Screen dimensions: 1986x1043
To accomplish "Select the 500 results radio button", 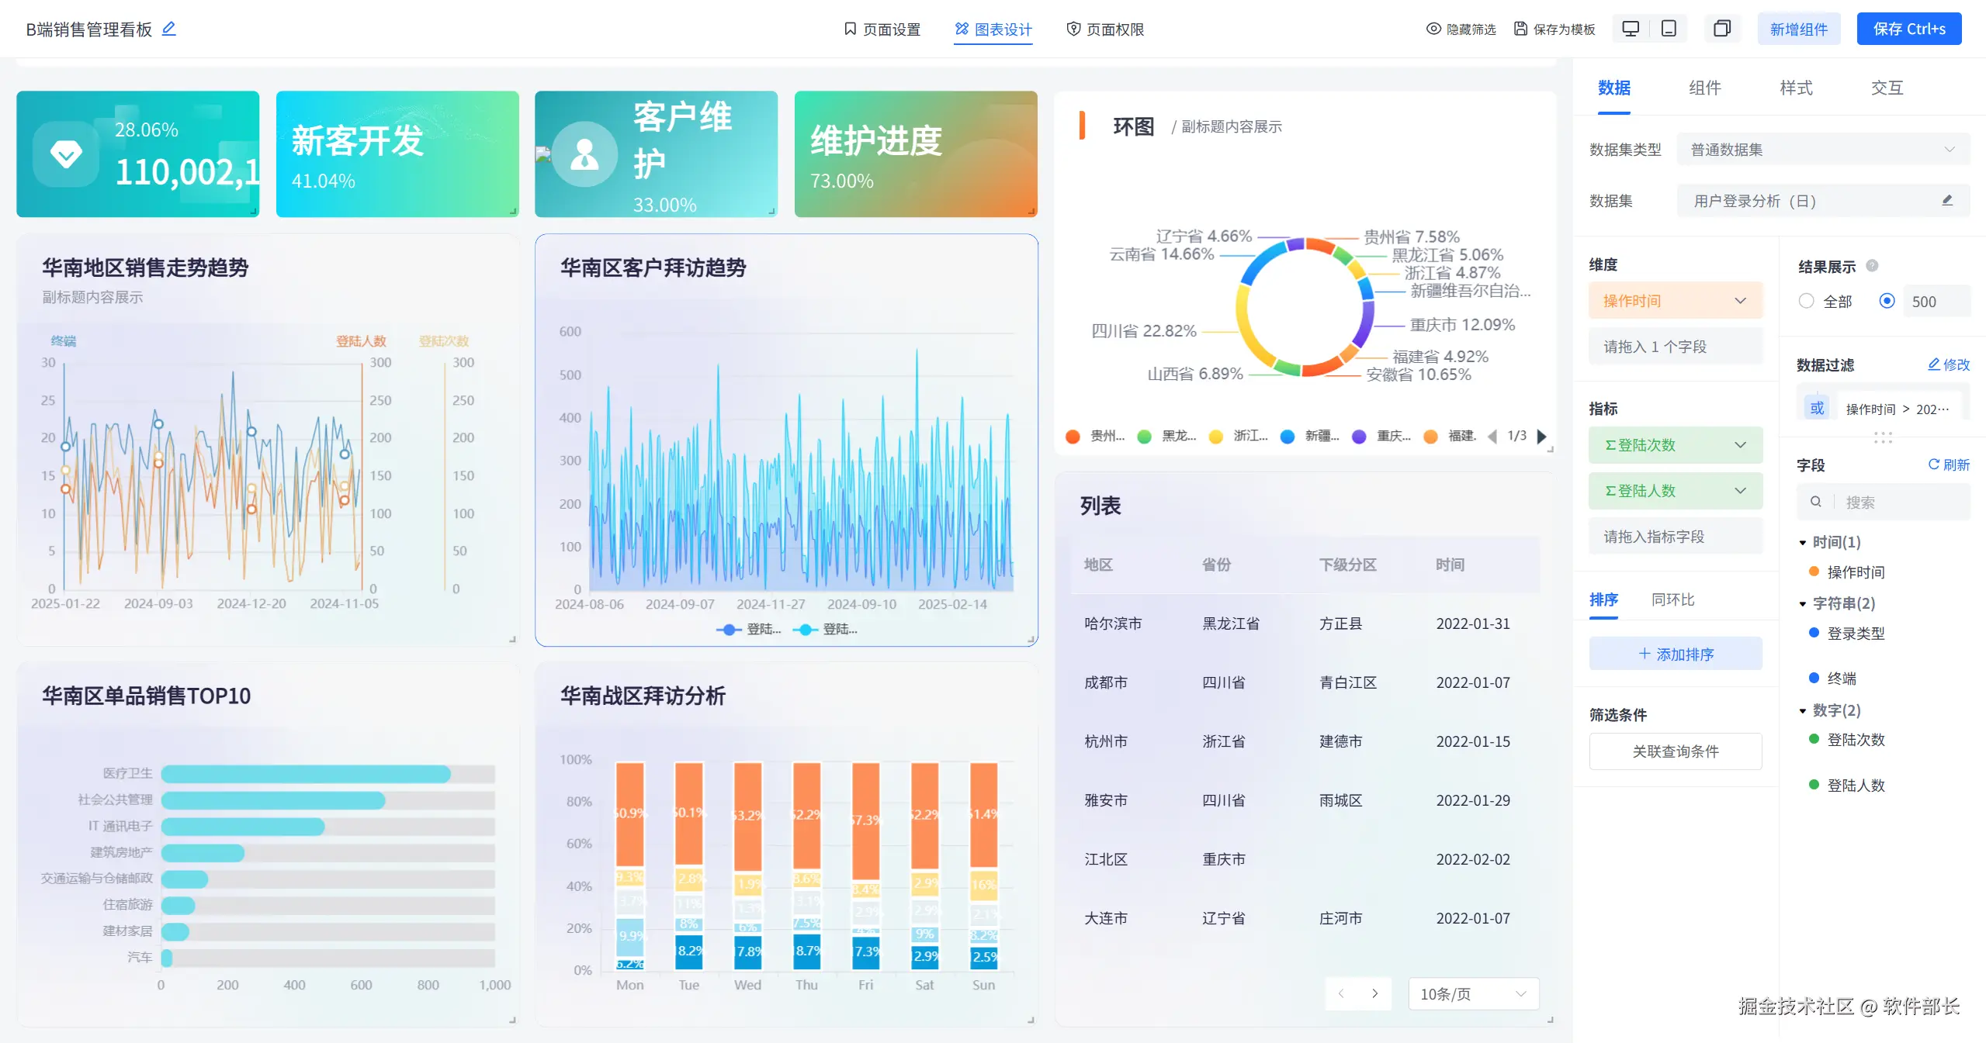I will [1887, 301].
